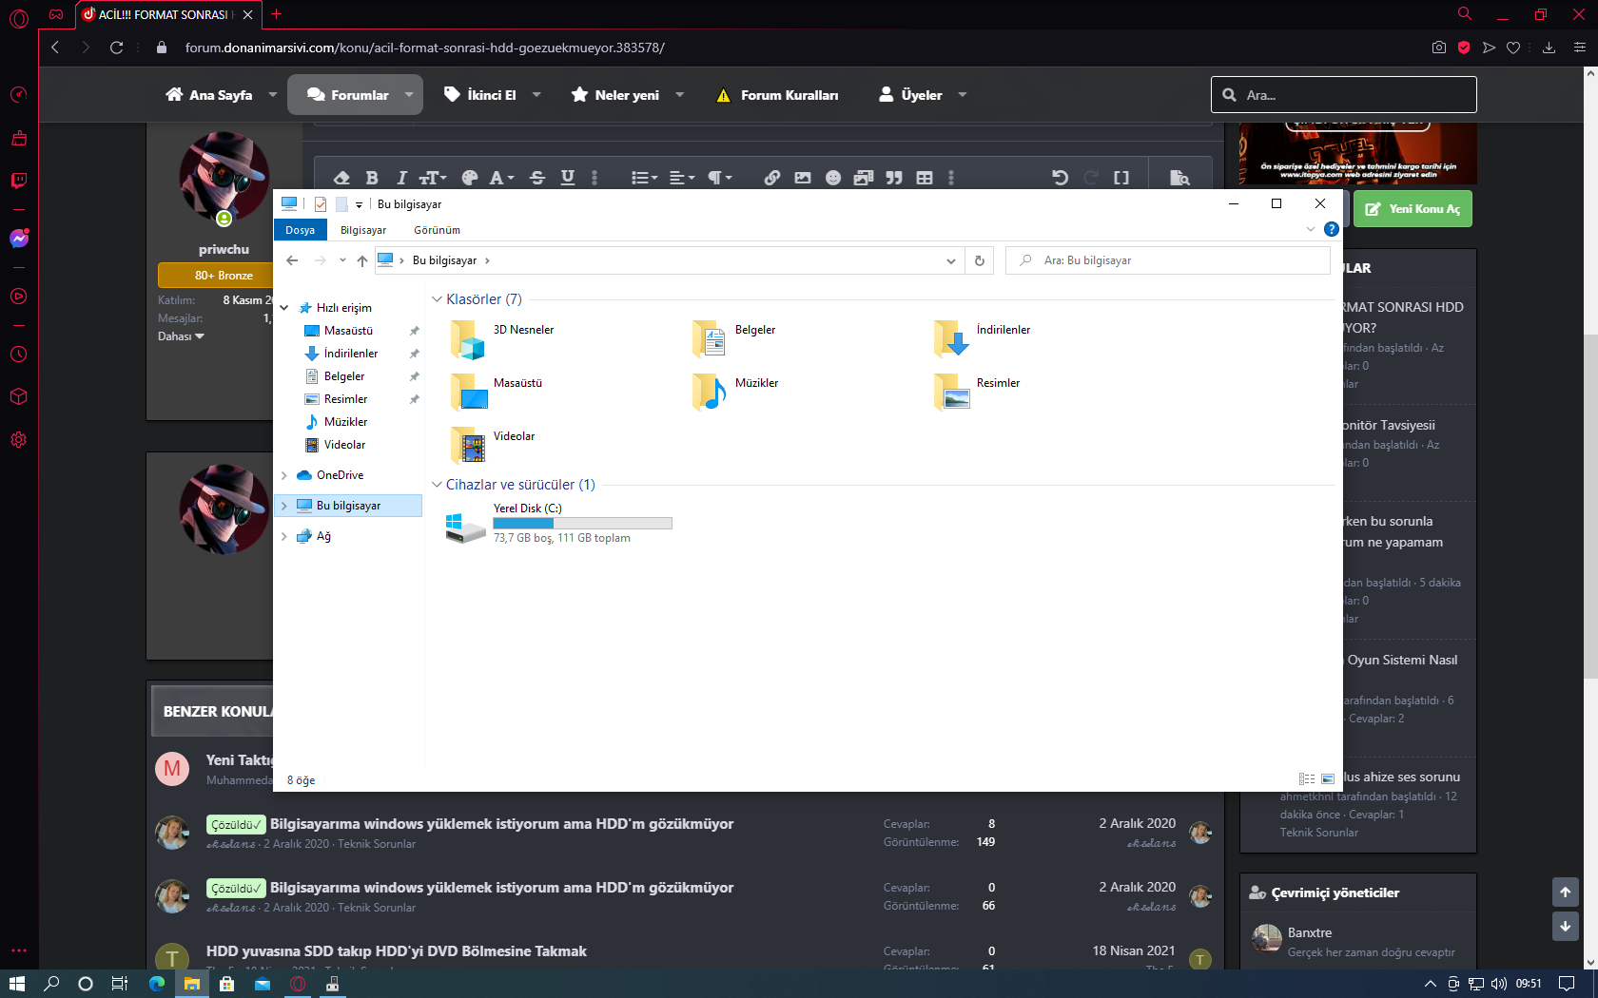Viewport: 1598px width, 998px height.
Task: Take a snapshot with camera icon
Action: coord(1439,48)
